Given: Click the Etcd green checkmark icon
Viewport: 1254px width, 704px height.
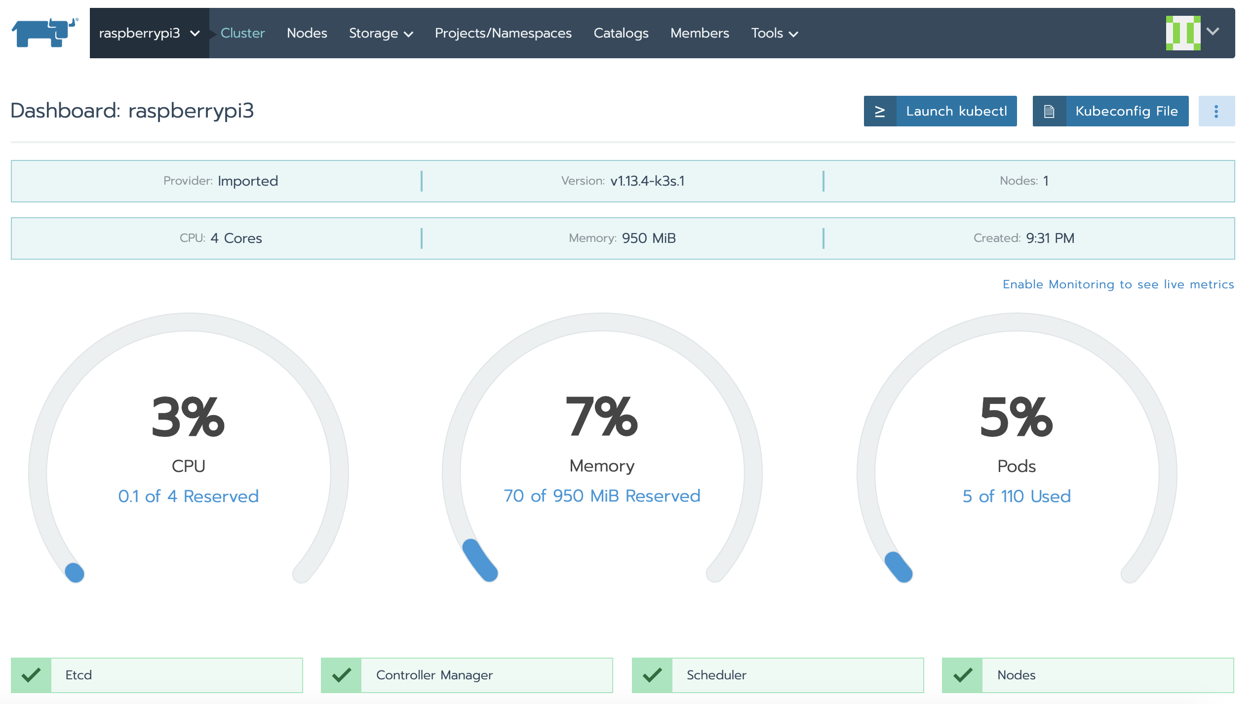Looking at the screenshot, I should pyautogui.click(x=31, y=675).
